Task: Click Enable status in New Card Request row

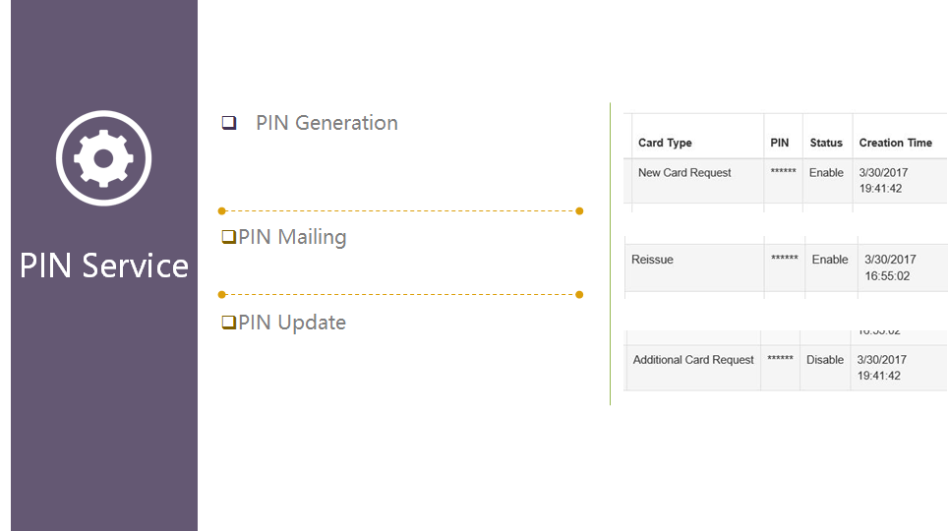Action: click(826, 173)
